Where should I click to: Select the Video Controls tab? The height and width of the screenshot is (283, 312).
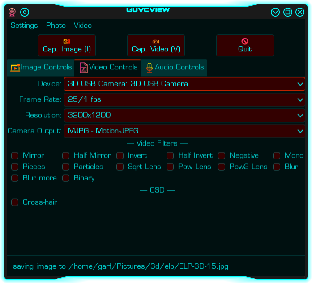[x=107, y=68]
